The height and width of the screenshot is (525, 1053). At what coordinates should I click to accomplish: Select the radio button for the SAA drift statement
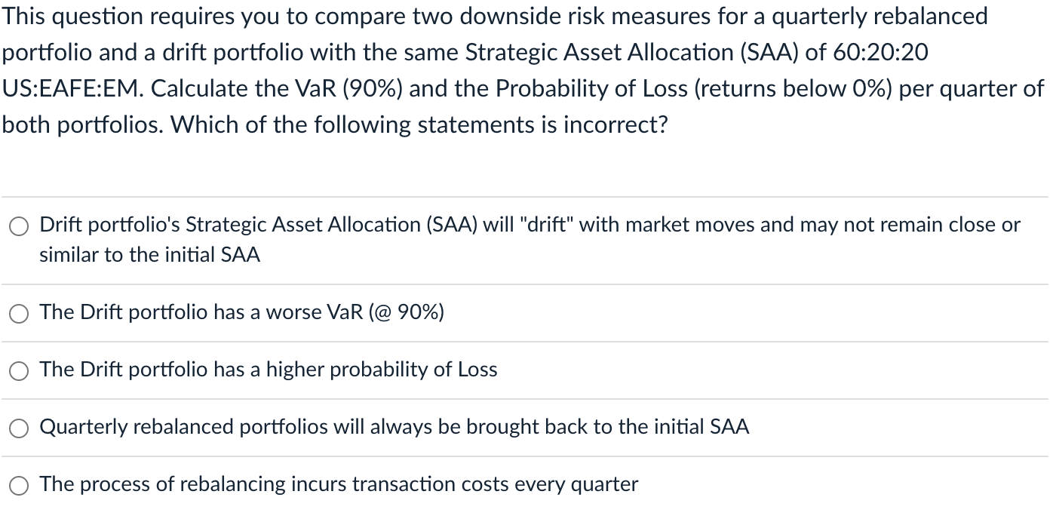[x=18, y=225]
